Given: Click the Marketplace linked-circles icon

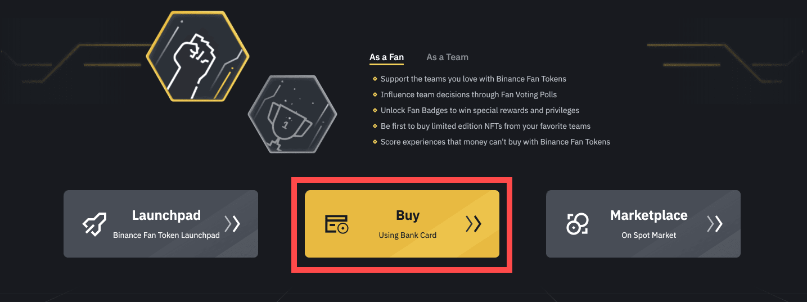Looking at the screenshot, I should tap(577, 224).
